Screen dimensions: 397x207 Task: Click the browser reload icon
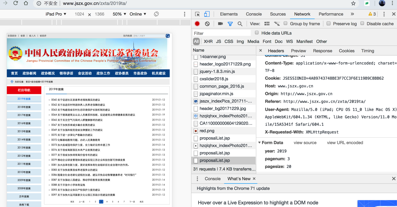click(15, 3)
